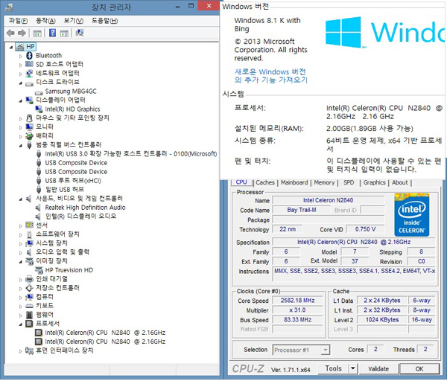Click the OK button in CPU-Z
This screenshot has width=447, height=381.
[x=419, y=369]
